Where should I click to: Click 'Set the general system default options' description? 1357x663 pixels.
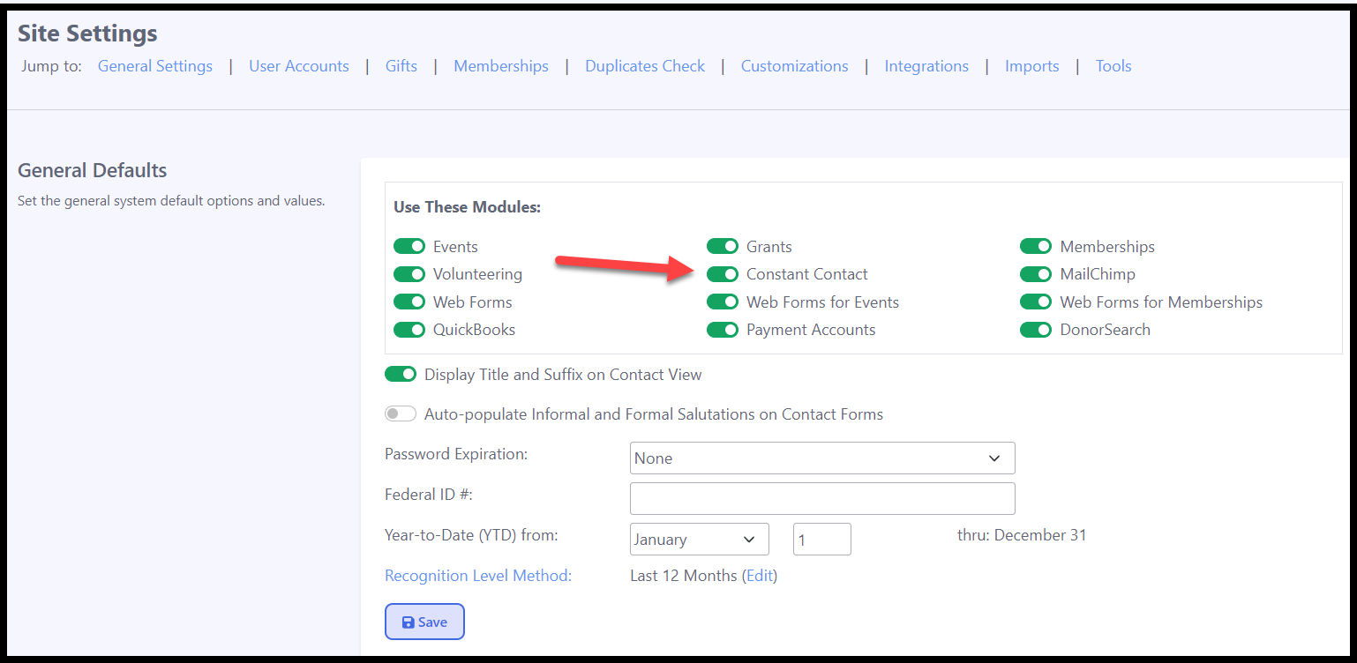click(x=171, y=201)
